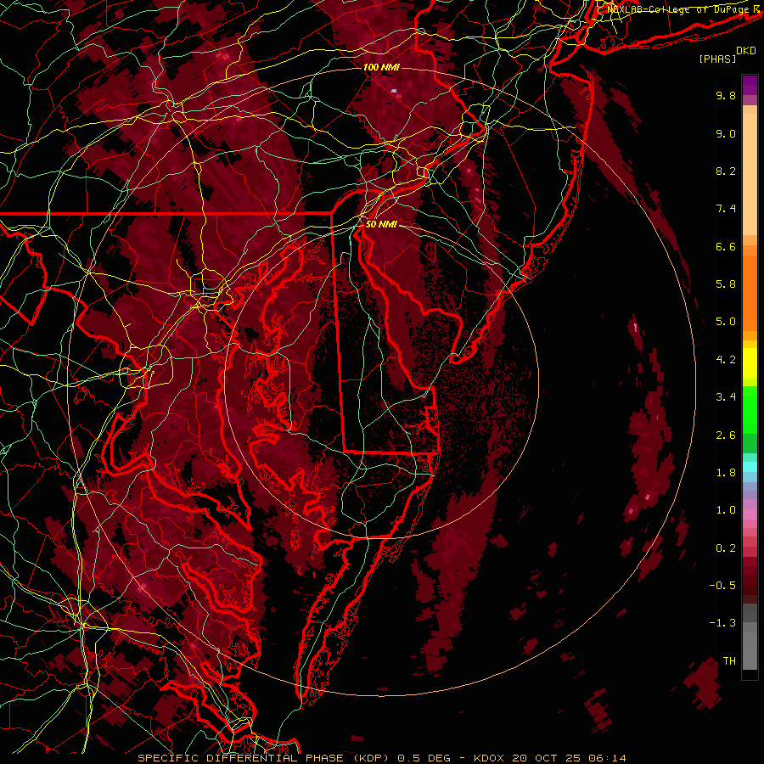The height and width of the screenshot is (764, 764).
Task: Pick the gray segment of the color scale
Action: [750, 636]
